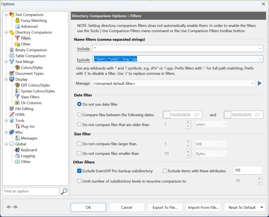269x217 pixels.
Task: Click the Tools globe icon
Action: pyautogui.click(x=12, y=121)
